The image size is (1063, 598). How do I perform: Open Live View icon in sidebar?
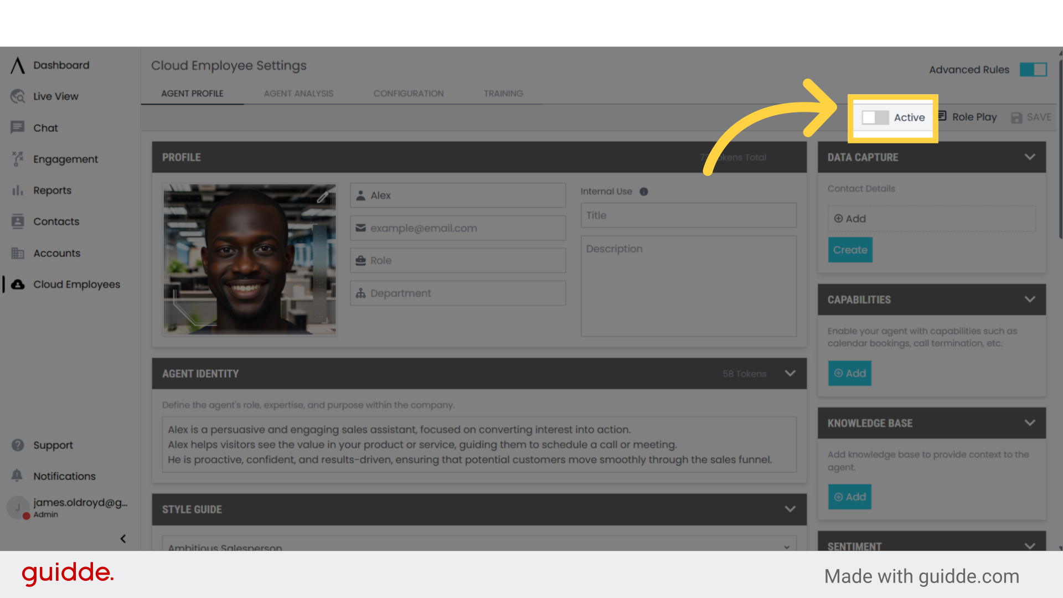(18, 96)
